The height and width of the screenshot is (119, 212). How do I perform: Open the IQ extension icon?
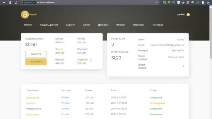click(174, 2)
